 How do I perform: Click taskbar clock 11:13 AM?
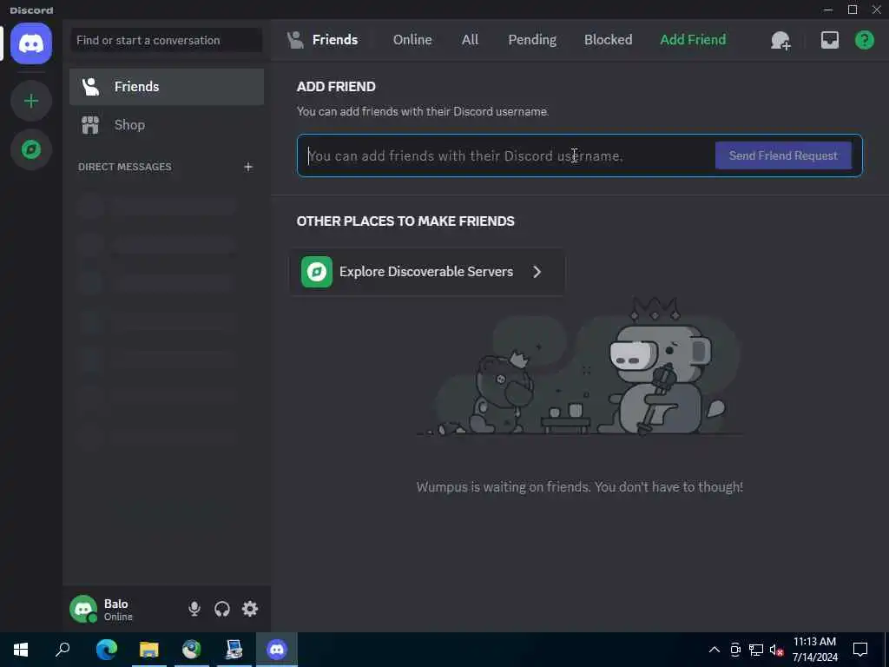pyautogui.click(x=814, y=642)
